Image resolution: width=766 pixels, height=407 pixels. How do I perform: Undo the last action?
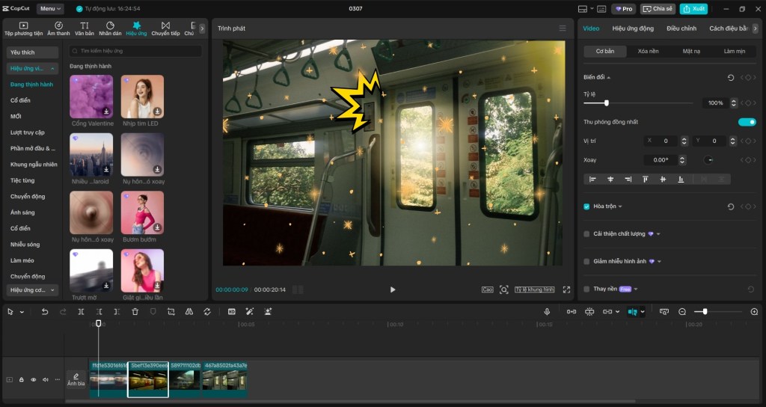pyautogui.click(x=45, y=311)
